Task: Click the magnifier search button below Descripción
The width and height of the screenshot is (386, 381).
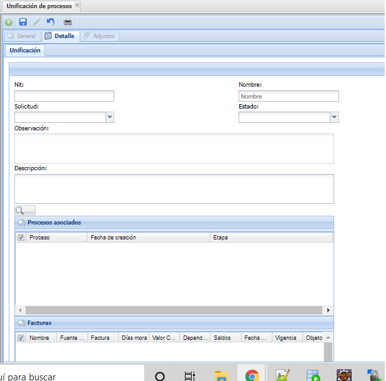Action: (x=24, y=211)
